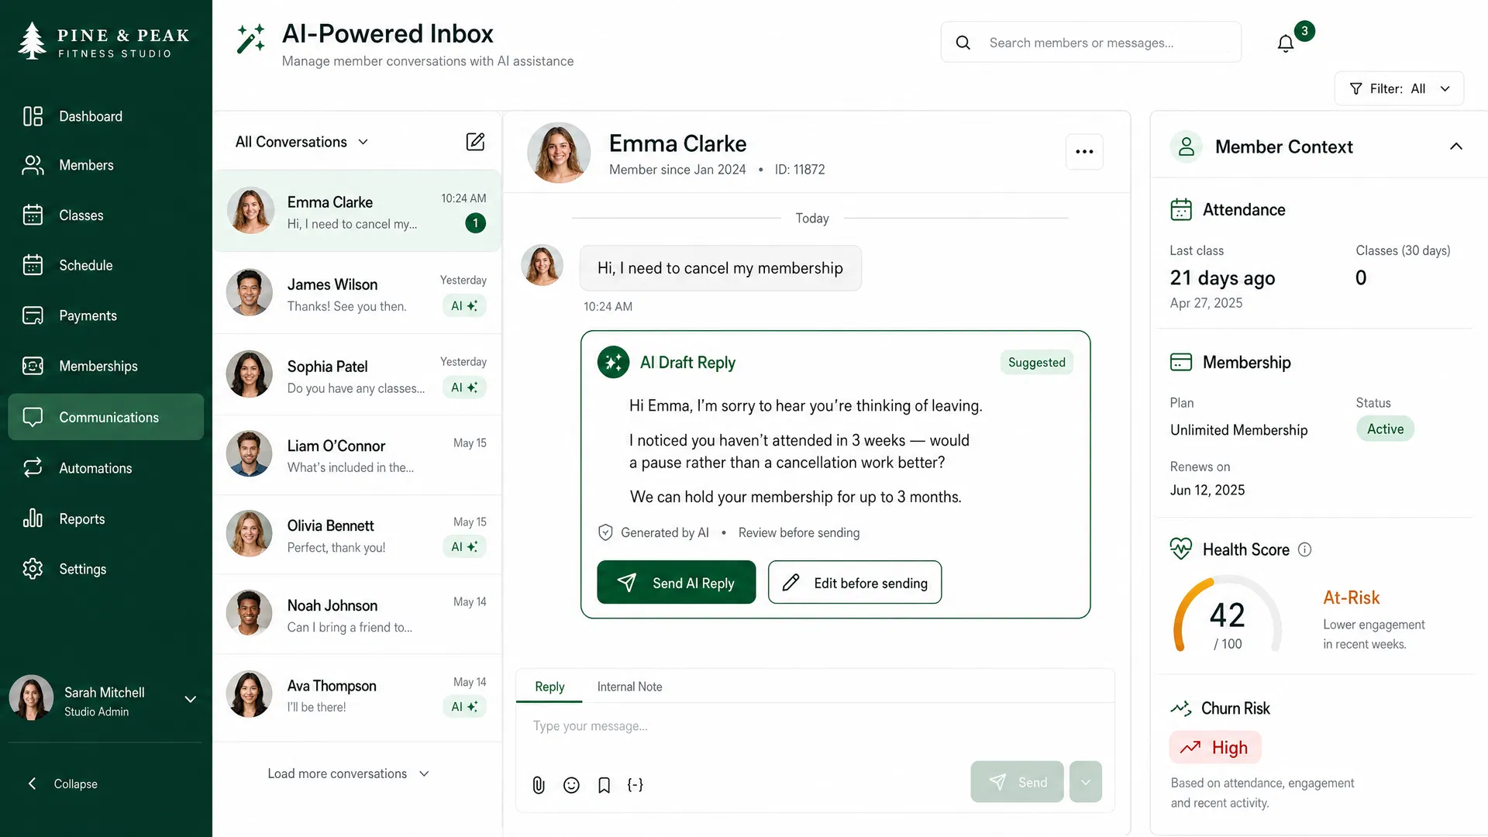This screenshot has width=1488, height=837.
Task: Click the Reports bar chart icon
Action: point(33,518)
